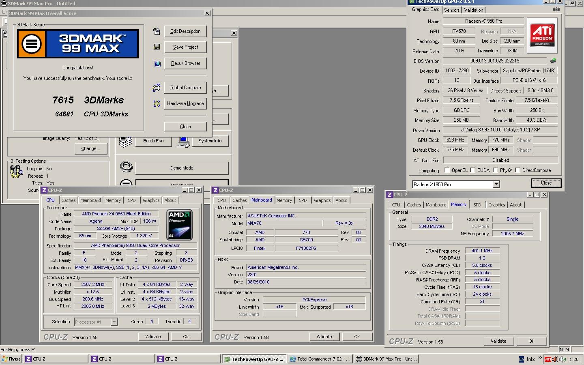This screenshot has width=584, height=365.
Task: Enable the DirectCompute checkbox
Action: tap(517, 170)
